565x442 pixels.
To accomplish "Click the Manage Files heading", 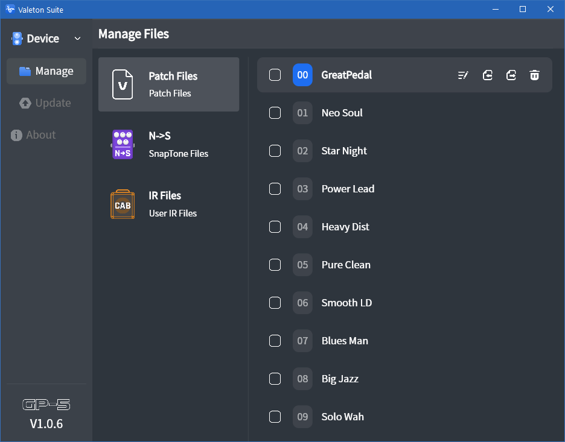I will [x=133, y=34].
